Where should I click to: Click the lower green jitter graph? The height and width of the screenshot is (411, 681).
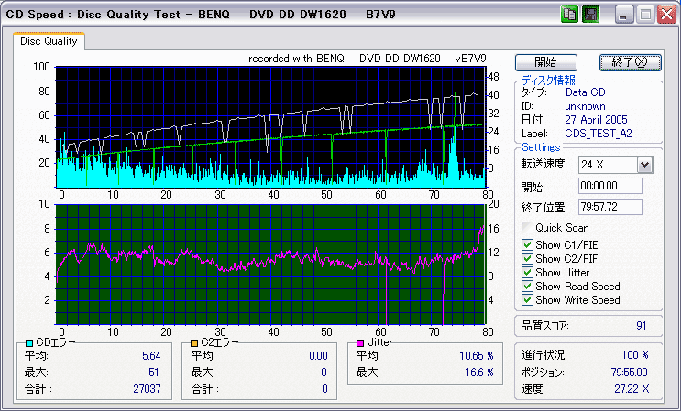click(x=270, y=265)
